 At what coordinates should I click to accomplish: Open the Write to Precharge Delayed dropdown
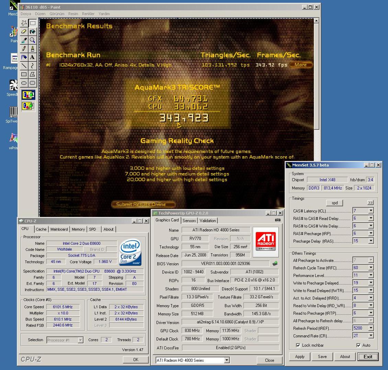[371, 283]
